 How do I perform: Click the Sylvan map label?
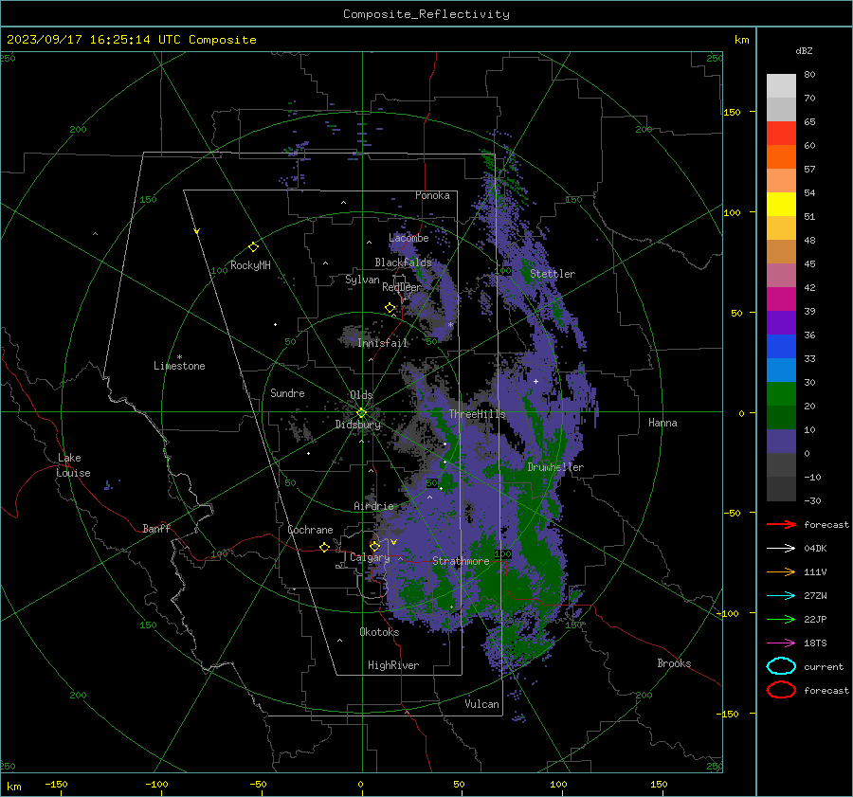(362, 280)
